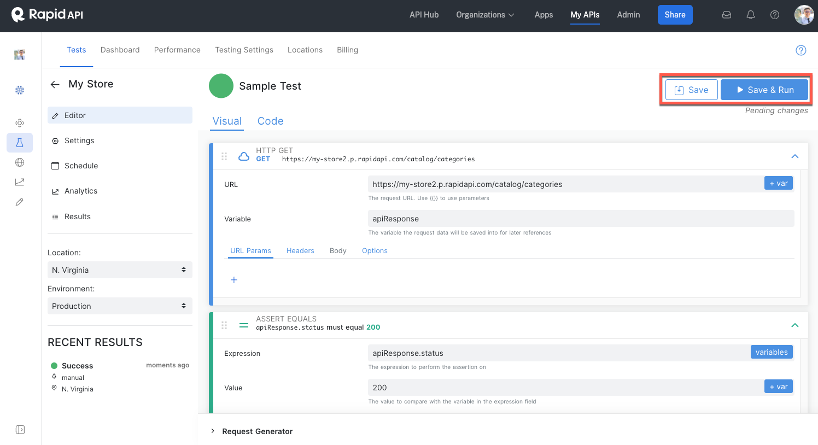Image resolution: width=818 pixels, height=445 pixels.
Task: Click the Save button
Action: (692, 90)
